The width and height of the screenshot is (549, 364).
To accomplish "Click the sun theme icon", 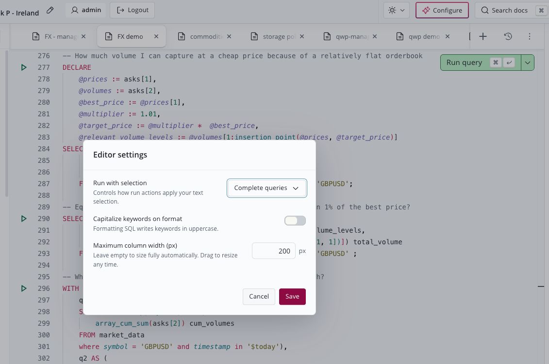I will pos(392,10).
